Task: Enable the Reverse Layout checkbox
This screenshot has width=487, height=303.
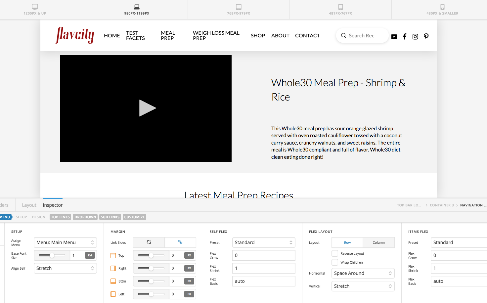Action: tap(335, 253)
